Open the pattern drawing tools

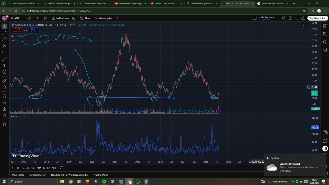point(4,46)
